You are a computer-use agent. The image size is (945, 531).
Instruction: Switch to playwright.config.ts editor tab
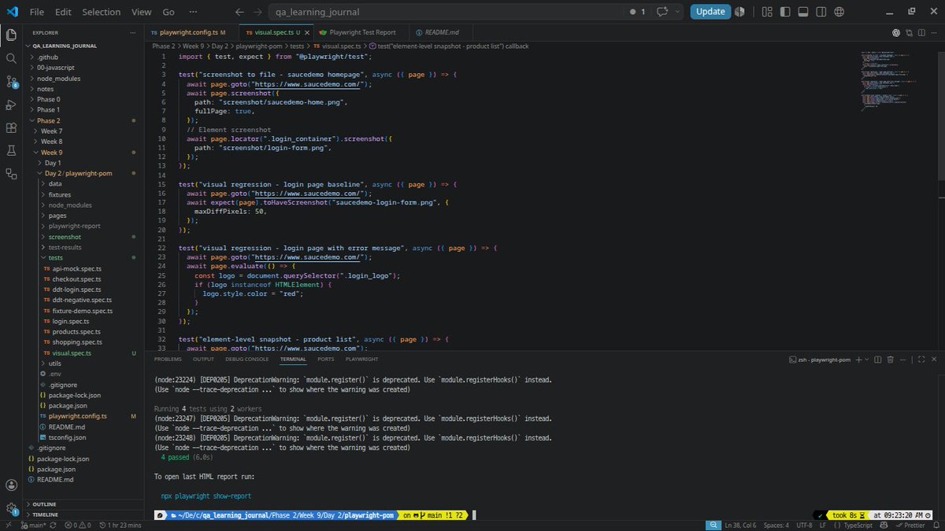(x=191, y=33)
